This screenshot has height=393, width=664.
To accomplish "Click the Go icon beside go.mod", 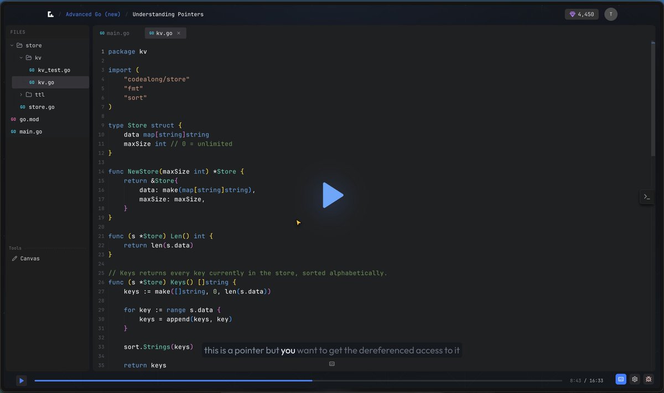I will [x=13, y=120].
